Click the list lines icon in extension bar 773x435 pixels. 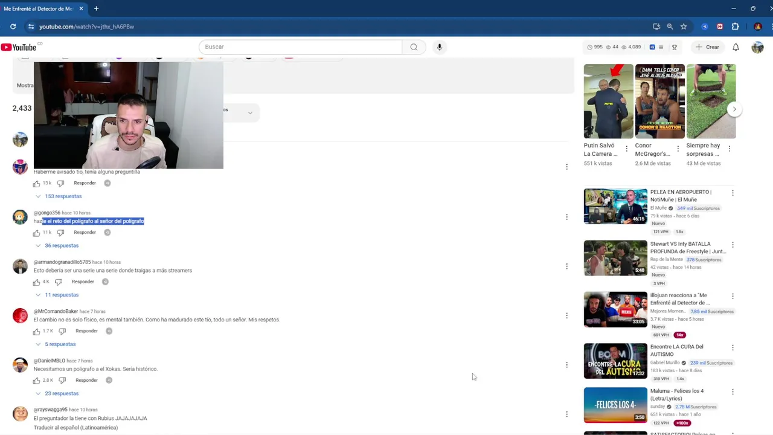point(661,47)
